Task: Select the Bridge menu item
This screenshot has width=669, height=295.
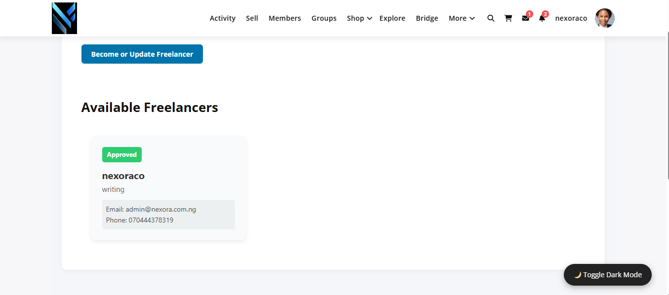Action: [427, 18]
